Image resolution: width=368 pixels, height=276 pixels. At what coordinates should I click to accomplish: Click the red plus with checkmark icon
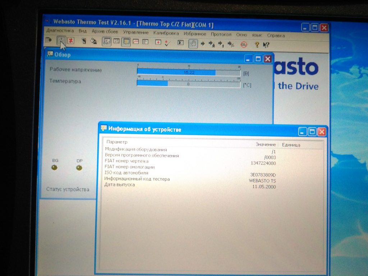(x=167, y=43)
